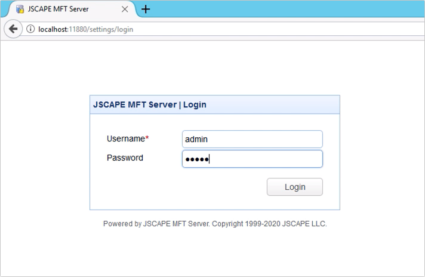
Task: Click the Powered by JSCAPE copyright footer
Action: coord(215,224)
